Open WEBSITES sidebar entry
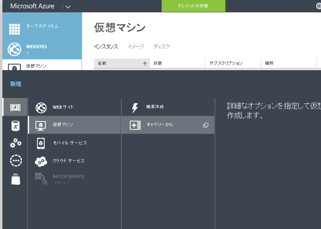 click(x=42, y=49)
